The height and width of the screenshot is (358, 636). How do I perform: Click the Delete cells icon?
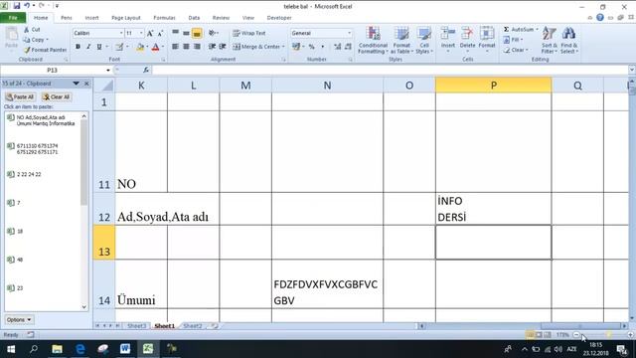(x=467, y=34)
